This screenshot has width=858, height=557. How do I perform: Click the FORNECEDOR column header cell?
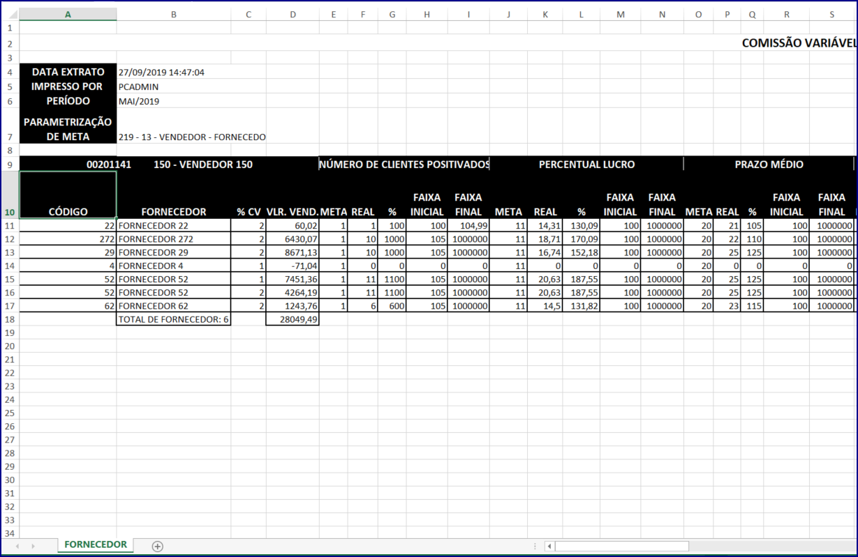coord(173,194)
